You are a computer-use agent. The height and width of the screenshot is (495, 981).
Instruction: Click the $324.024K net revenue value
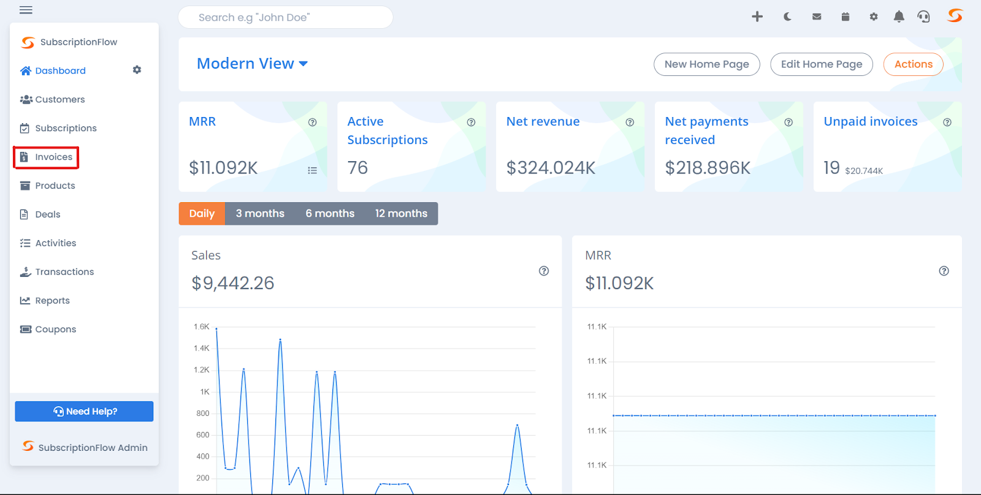pyautogui.click(x=551, y=168)
